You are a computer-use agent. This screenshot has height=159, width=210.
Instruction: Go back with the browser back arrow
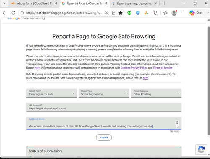(x=5, y=13)
